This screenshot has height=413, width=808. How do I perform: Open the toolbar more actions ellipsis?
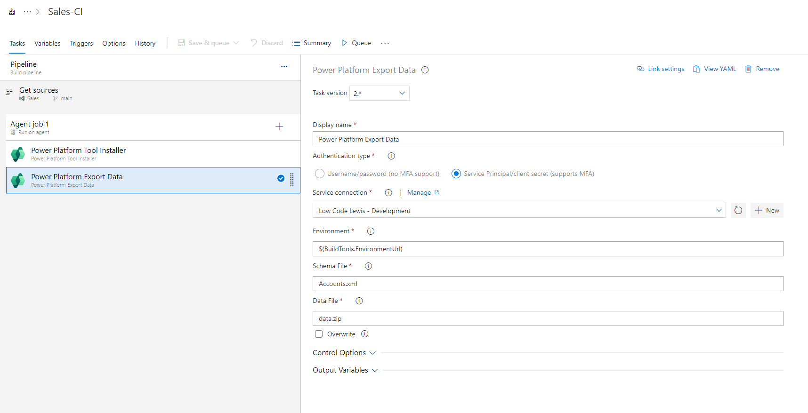tap(385, 43)
